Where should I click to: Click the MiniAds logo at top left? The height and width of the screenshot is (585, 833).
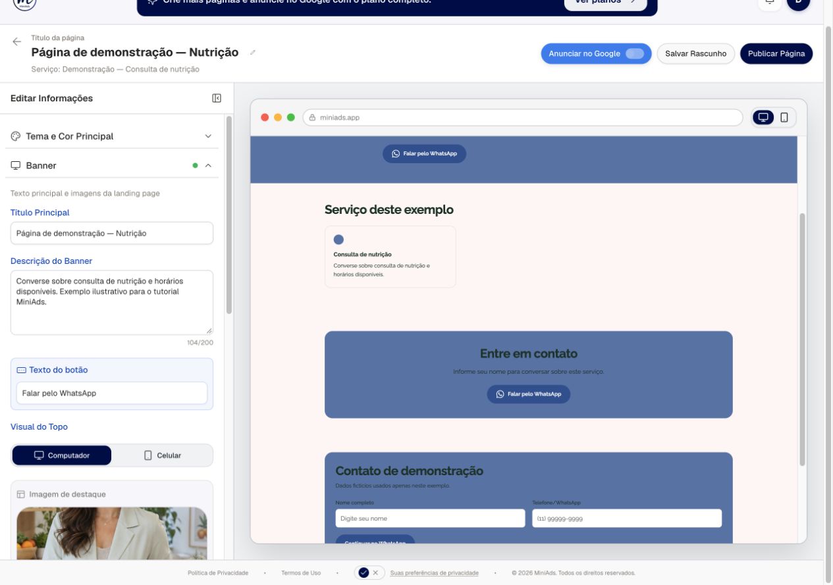click(x=24, y=3)
